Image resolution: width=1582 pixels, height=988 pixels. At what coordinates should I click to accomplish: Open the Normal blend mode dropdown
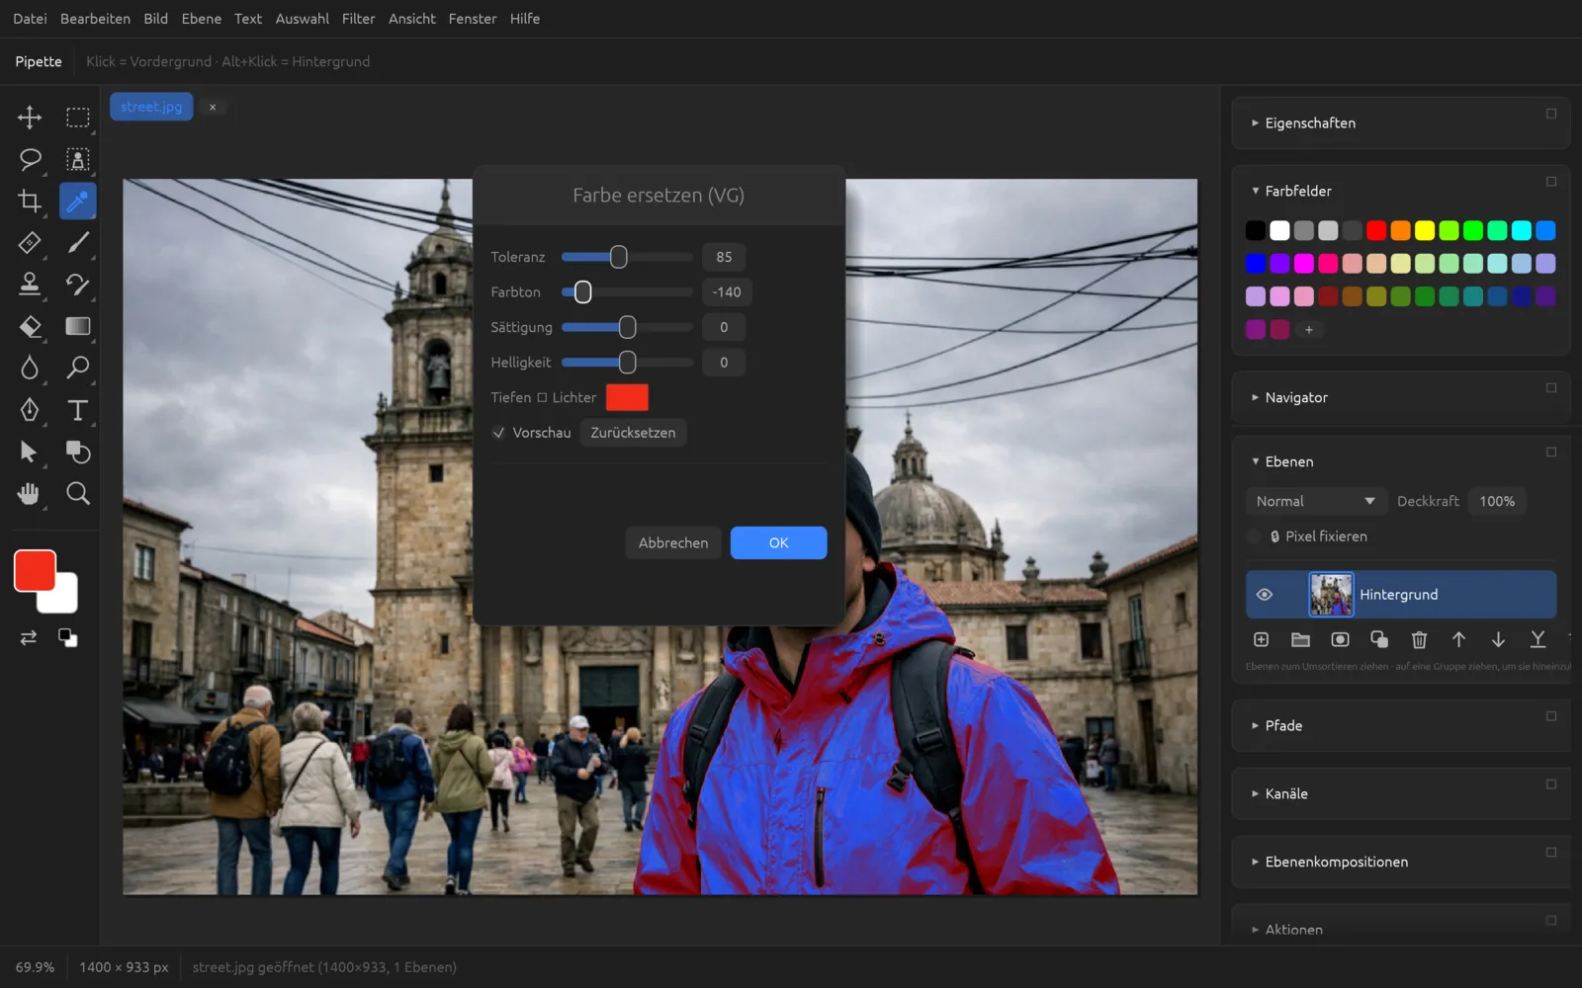tap(1315, 502)
